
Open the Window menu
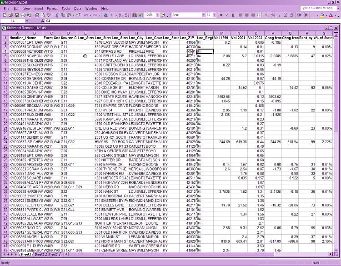(91, 9)
